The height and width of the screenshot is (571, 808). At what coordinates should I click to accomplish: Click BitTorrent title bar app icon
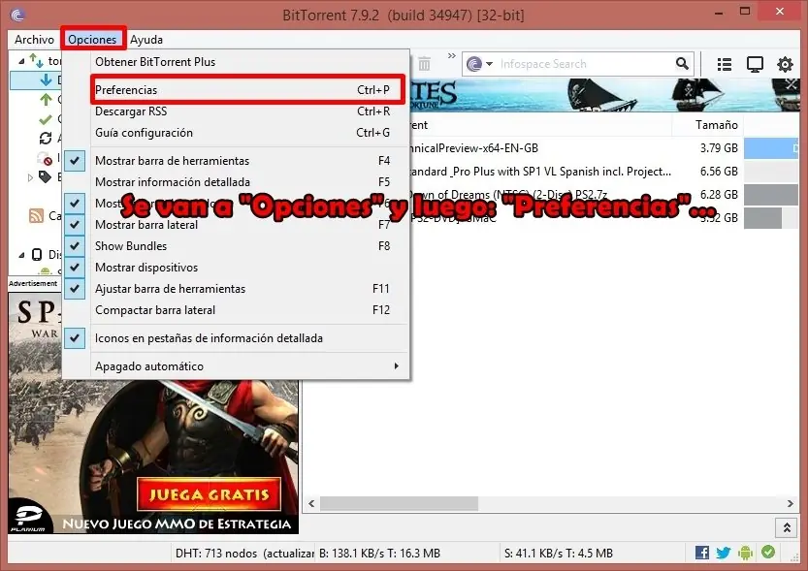pyautogui.click(x=17, y=15)
